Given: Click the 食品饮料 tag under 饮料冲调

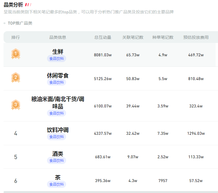Looking at the screenshot, I should [57, 137].
